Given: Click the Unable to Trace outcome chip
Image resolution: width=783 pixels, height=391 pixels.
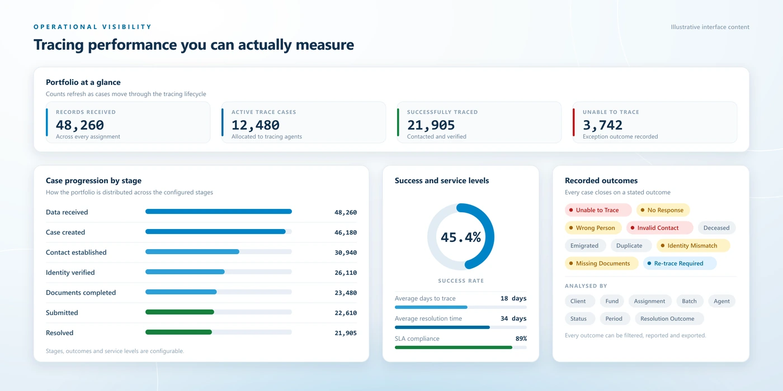Looking at the screenshot, I should [x=598, y=210].
